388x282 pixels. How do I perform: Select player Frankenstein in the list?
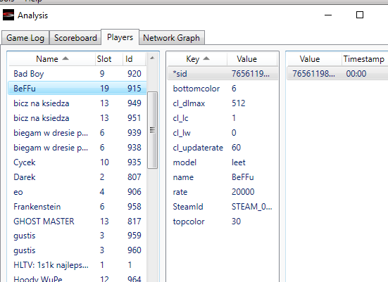pyautogui.click(x=77, y=207)
